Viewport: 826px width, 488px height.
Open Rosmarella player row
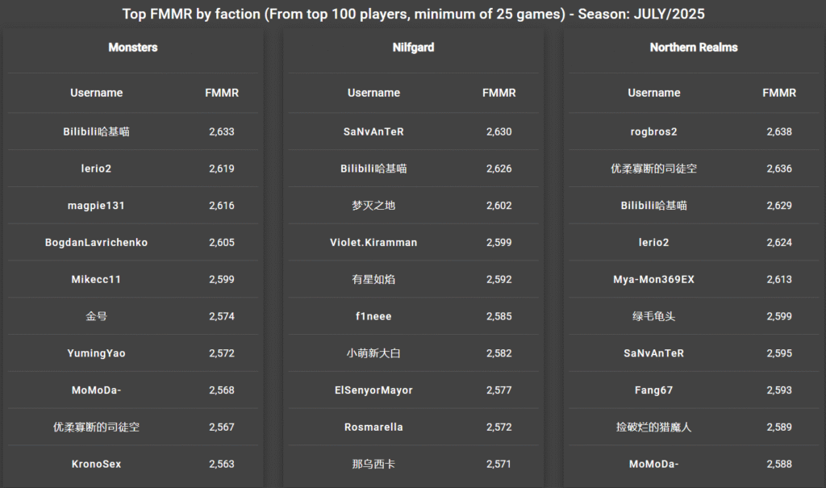pyautogui.click(x=373, y=427)
